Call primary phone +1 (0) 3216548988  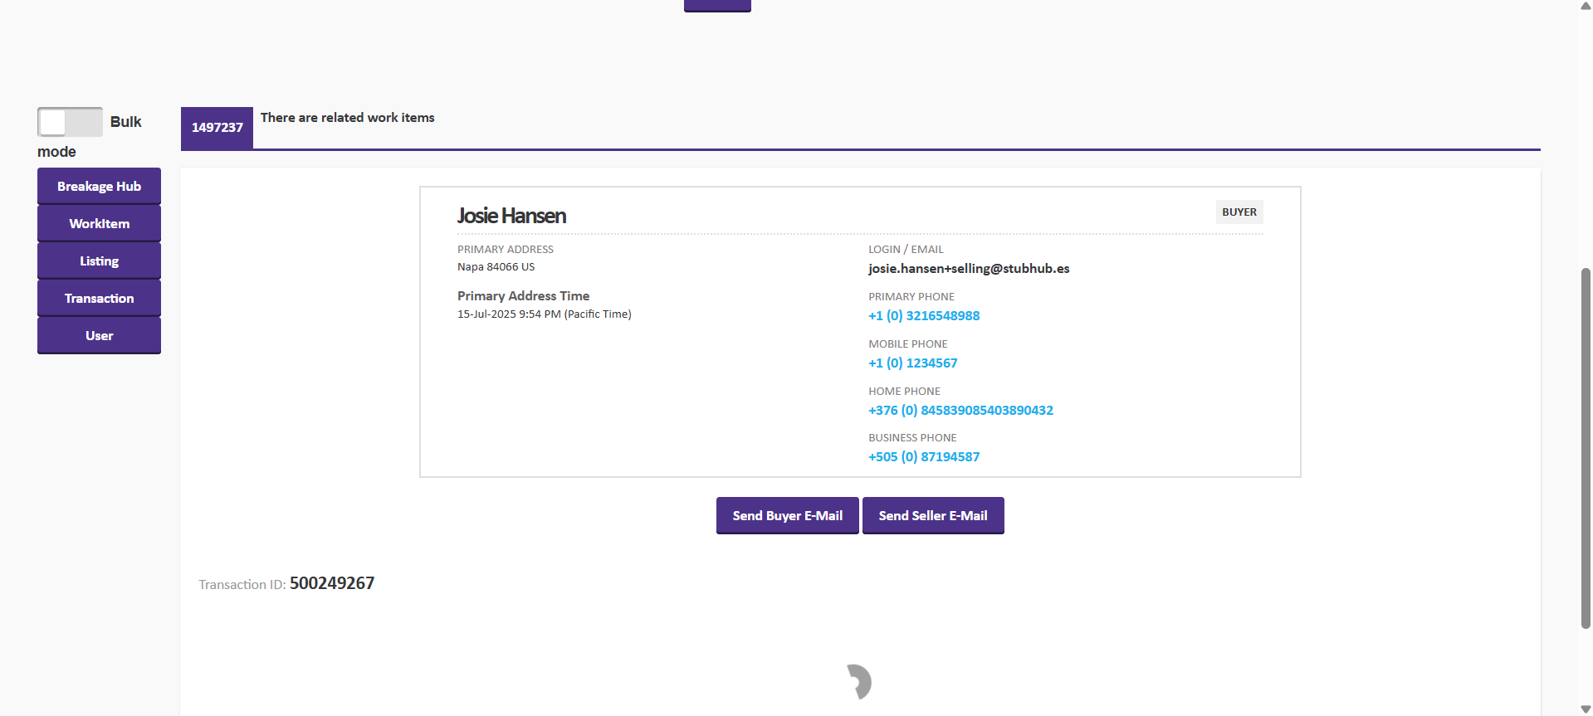click(x=924, y=315)
